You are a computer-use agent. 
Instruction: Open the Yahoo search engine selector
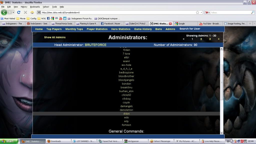pos(207,13)
